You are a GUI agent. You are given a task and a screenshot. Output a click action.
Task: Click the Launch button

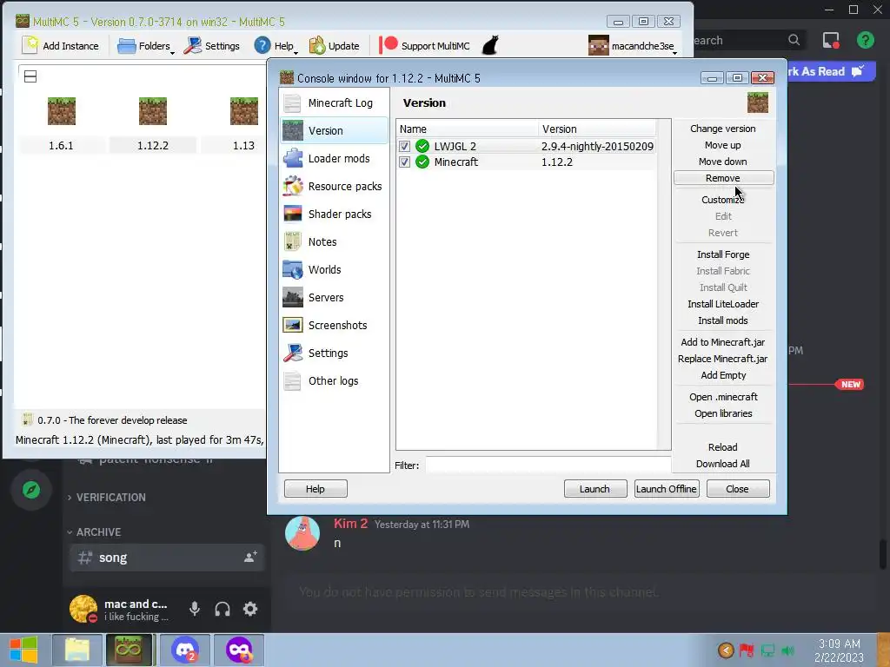coord(595,489)
